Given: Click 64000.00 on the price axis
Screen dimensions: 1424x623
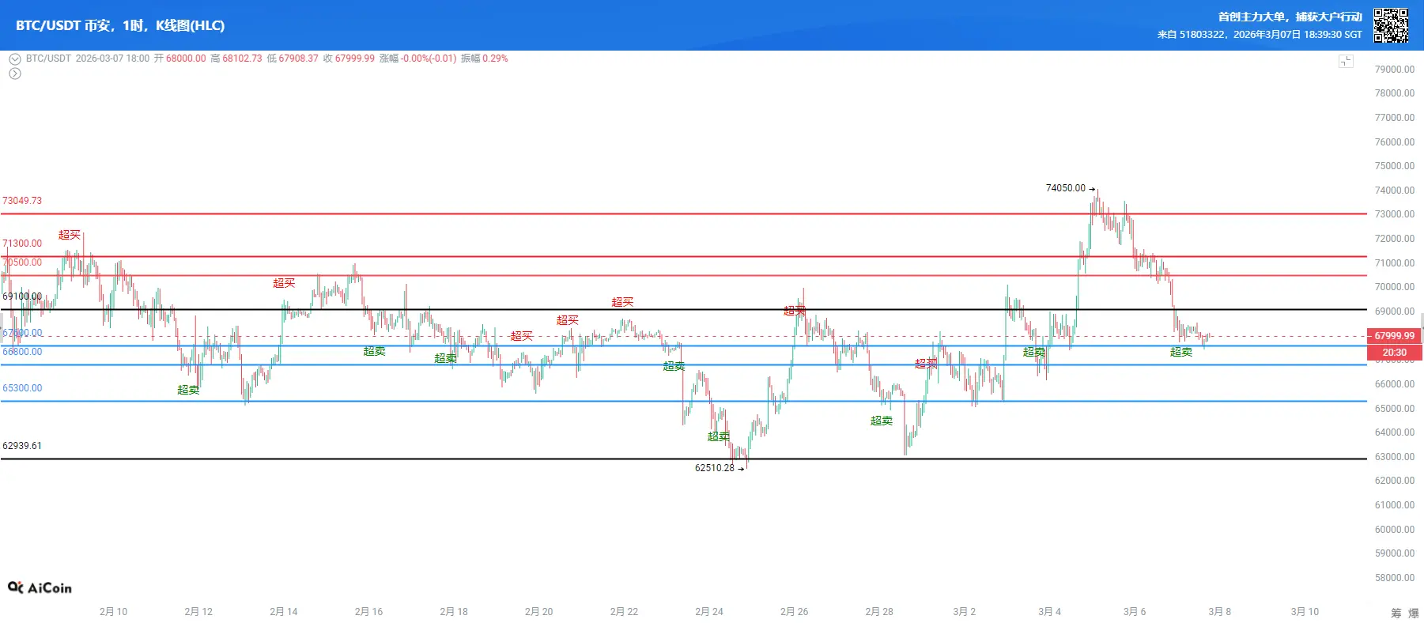Looking at the screenshot, I should click(x=1395, y=432).
